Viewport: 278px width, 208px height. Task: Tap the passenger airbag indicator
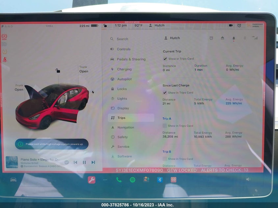(255, 26)
